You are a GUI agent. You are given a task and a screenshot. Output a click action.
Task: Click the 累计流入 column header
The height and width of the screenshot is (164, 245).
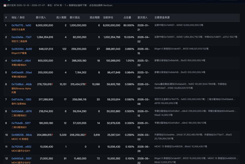point(41,18)
